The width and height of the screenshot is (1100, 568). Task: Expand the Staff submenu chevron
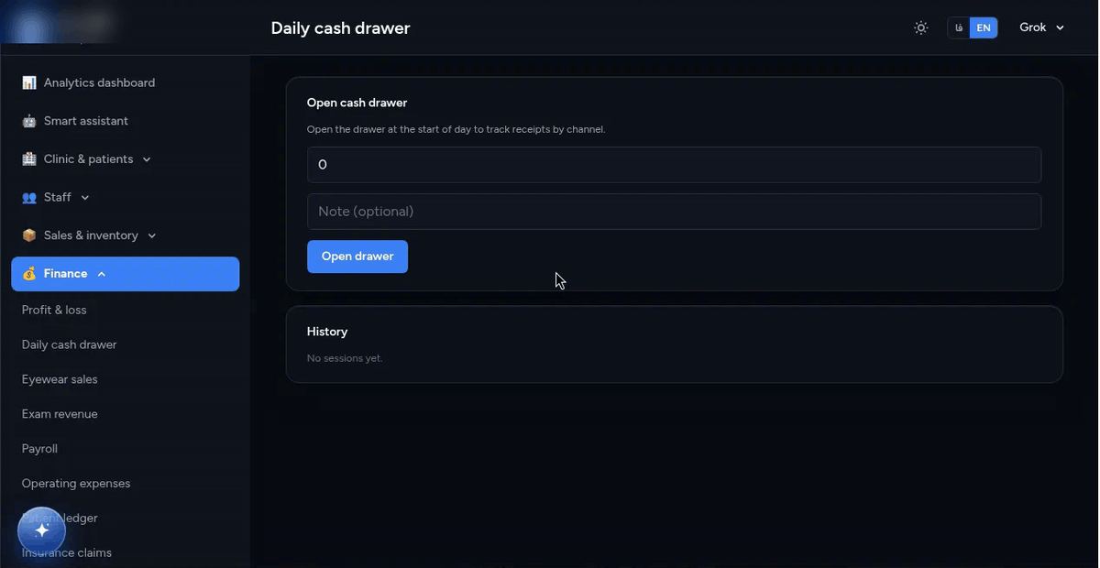point(85,197)
